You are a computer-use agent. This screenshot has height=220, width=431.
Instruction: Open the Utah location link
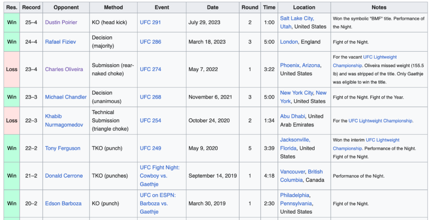286,27
